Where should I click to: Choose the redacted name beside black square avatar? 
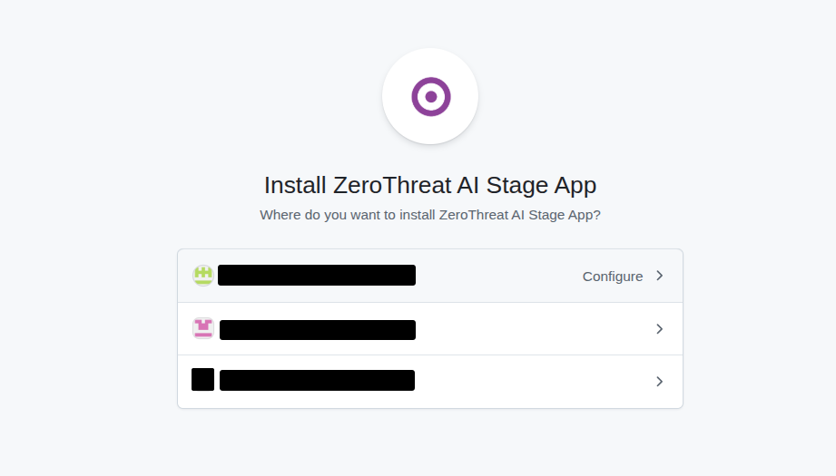click(x=317, y=380)
